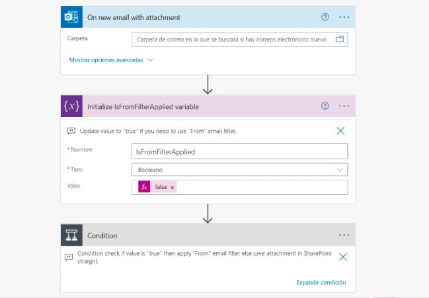Open the Tipo dropdown showing Booleano
Image resolution: width=429 pixels, height=298 pixels.
[240, 170]
